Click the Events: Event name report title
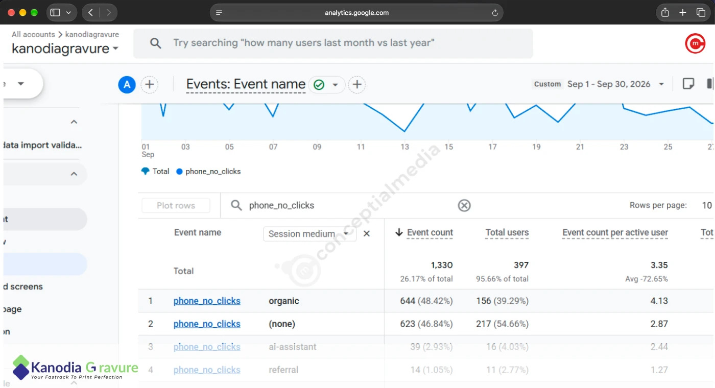Viewport: 715px width, 388px height. pos(246,84)
